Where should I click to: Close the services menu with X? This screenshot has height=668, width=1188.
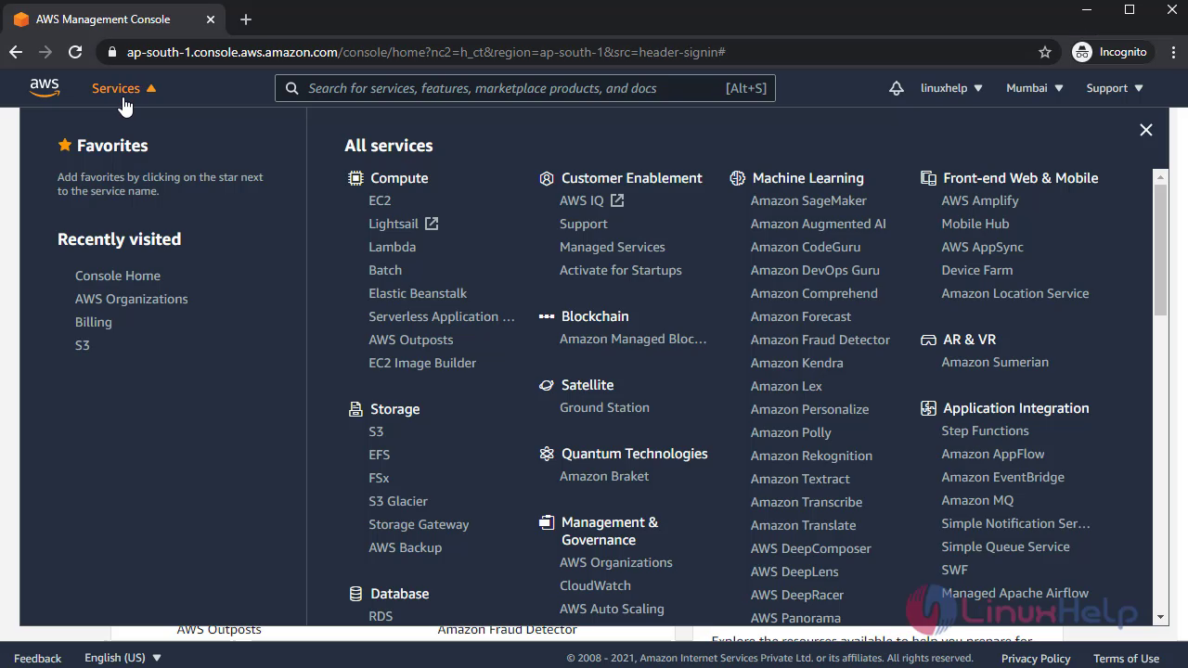pyautogui.click(x=1146, y=130)
